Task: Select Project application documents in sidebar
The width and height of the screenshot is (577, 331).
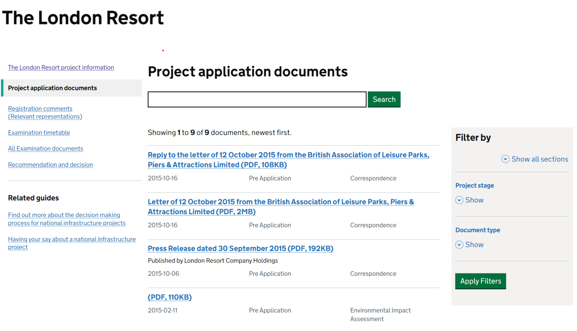Action: [x=53, y=88]
